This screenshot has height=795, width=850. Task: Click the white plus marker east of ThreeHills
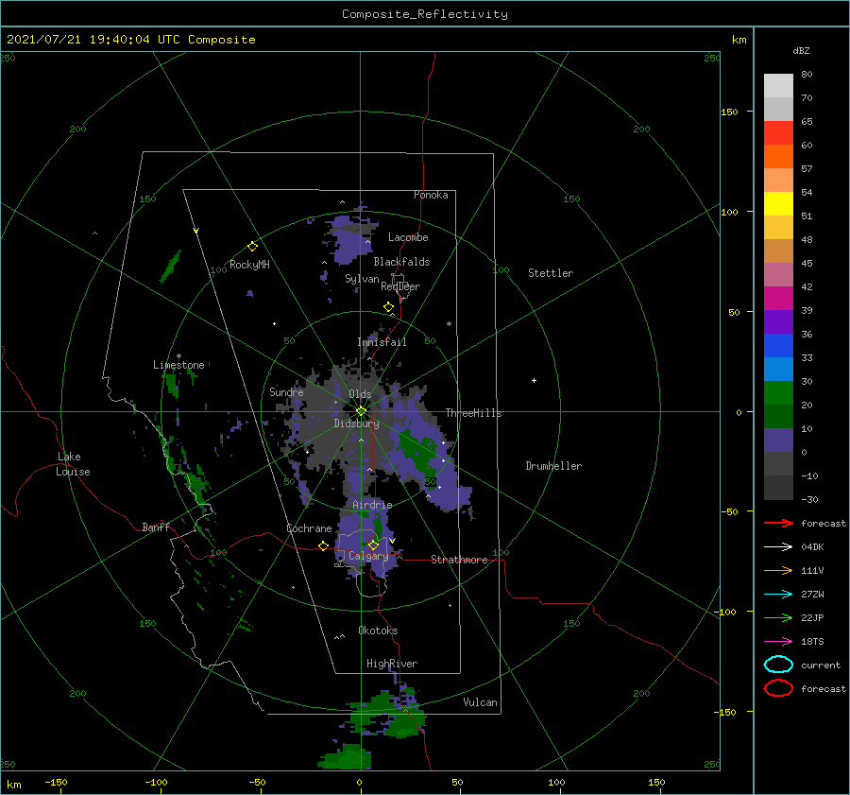534,380
